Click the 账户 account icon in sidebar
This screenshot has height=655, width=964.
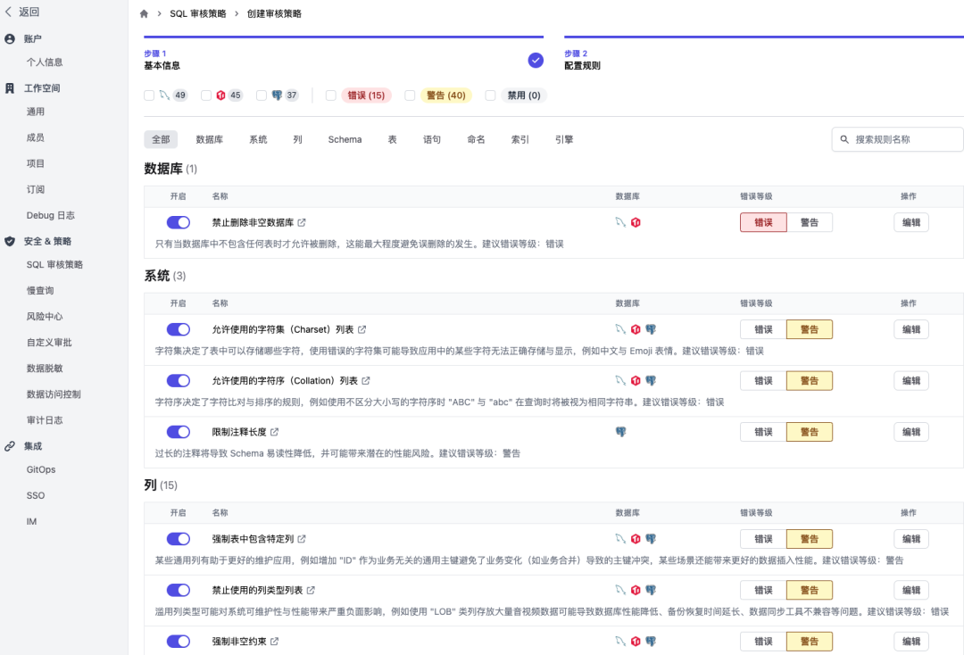click(10, 38)
